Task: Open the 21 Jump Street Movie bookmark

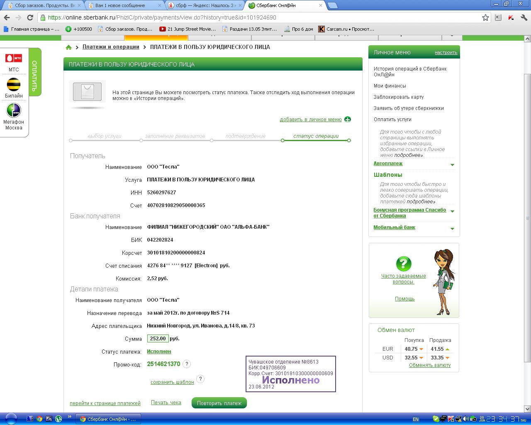Action: tap(188, 29)
